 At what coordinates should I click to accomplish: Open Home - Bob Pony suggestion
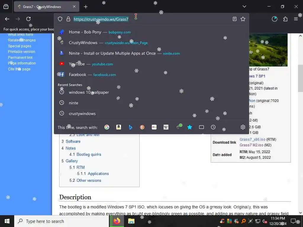click(151, 32)
